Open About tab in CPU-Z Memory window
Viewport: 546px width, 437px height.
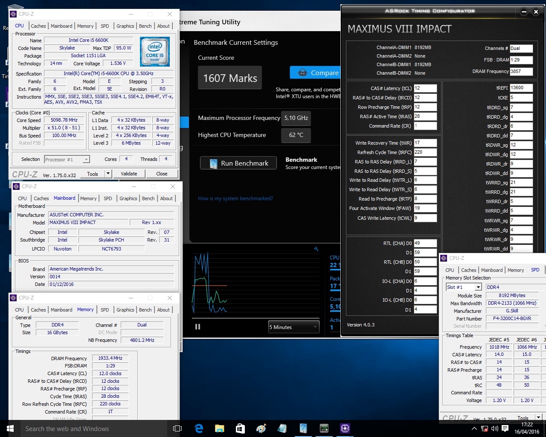pos(163,310)
